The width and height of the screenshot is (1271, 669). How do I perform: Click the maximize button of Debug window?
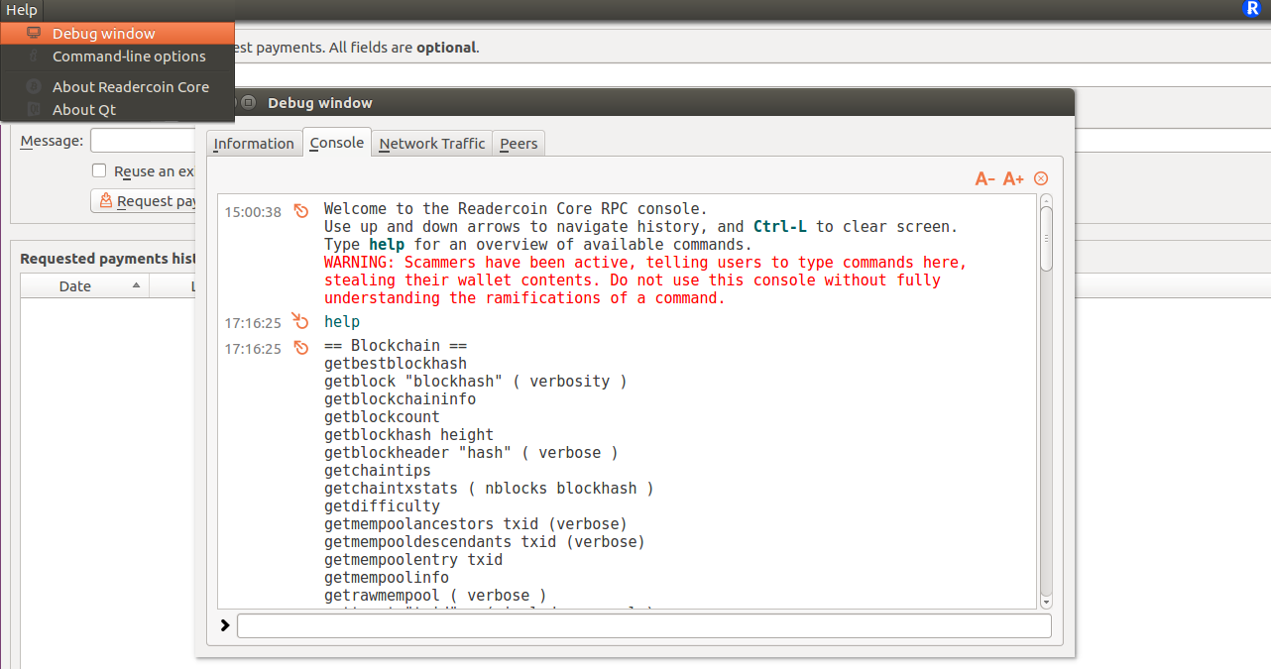(249, 103)
